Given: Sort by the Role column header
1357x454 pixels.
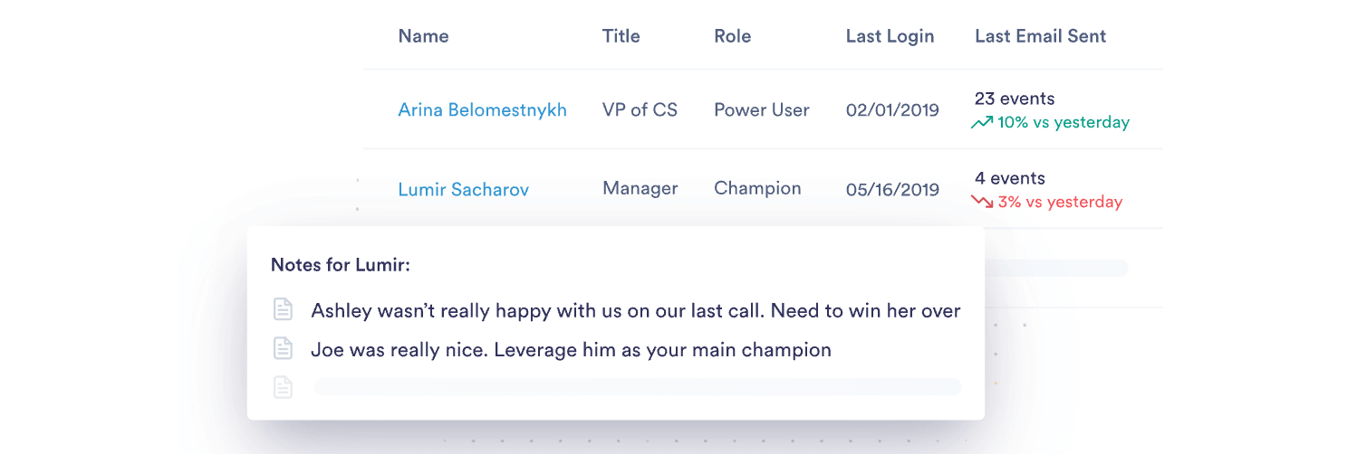Looking at the screenshot, I should (733, 36).
